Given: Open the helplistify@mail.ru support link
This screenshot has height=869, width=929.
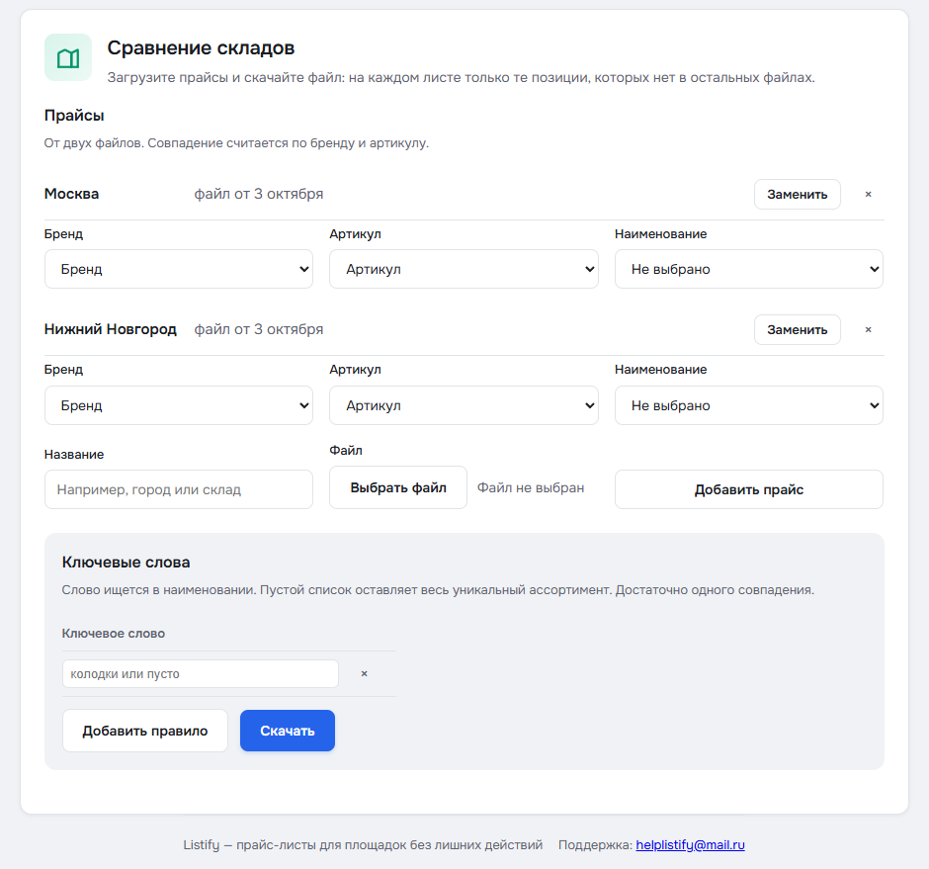Looking at the screenshot, I should tap(690, 844).
